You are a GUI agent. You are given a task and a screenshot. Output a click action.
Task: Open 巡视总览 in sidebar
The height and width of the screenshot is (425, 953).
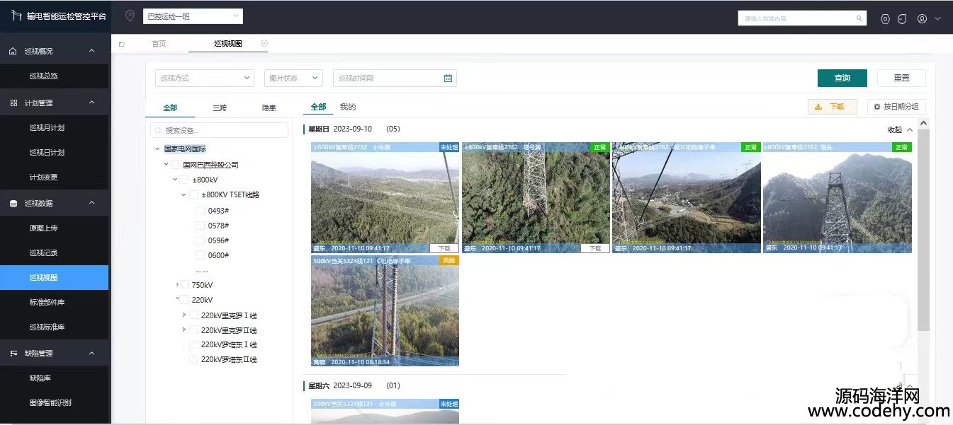43,76
